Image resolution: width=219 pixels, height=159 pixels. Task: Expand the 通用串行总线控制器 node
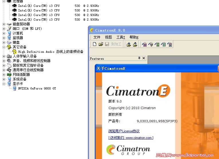click(x=4, y=70)
